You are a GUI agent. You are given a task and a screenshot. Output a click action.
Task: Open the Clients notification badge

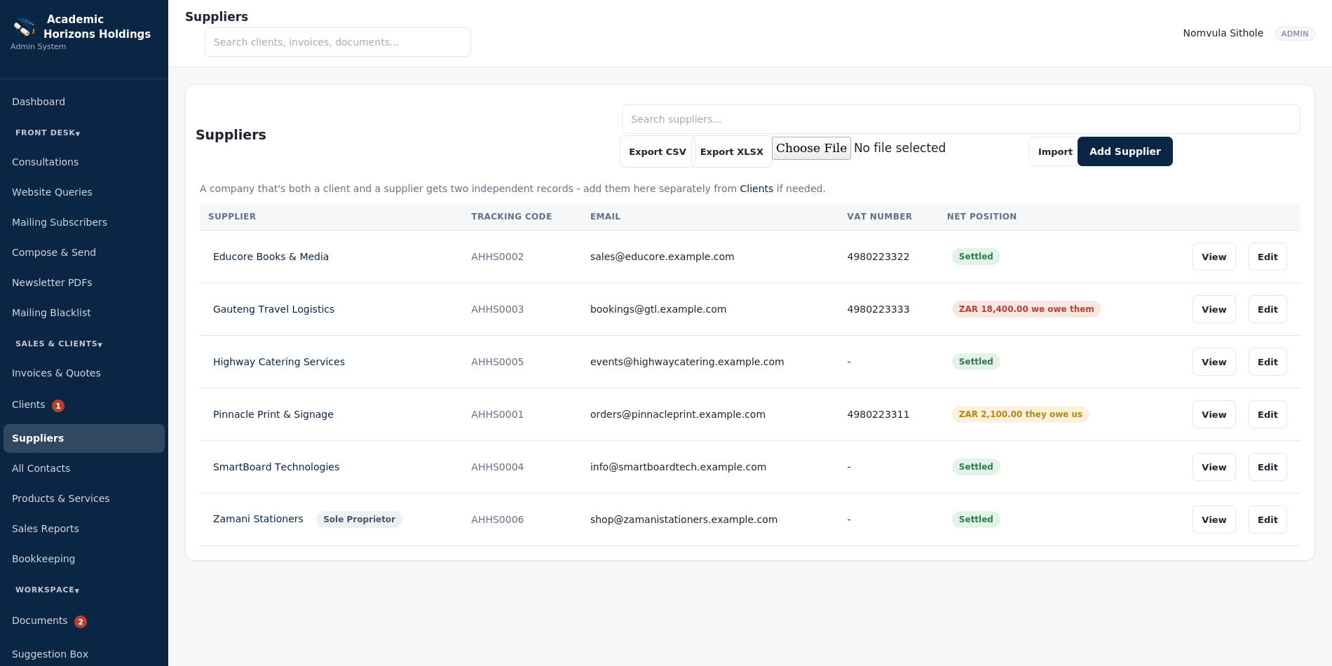pos(58,406)
